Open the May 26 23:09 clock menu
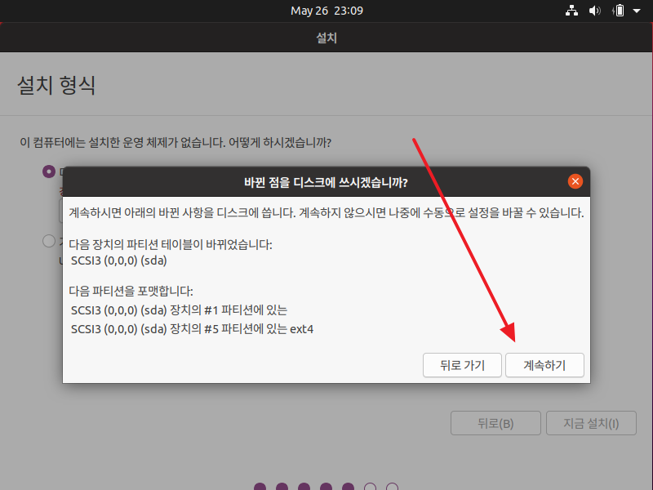The height and width of the screenshot is (490, 653). [326, 11]
